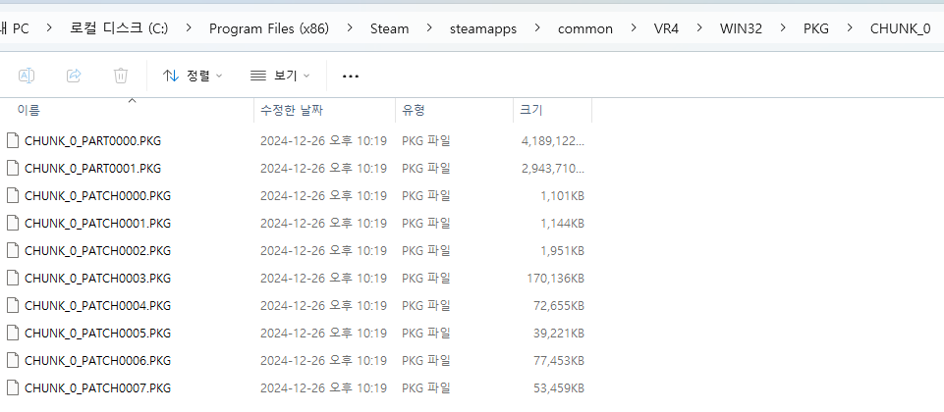
Task: Select the file CHUNK_0_PATCH0005.PKG
Action: [x=97, y=333]
